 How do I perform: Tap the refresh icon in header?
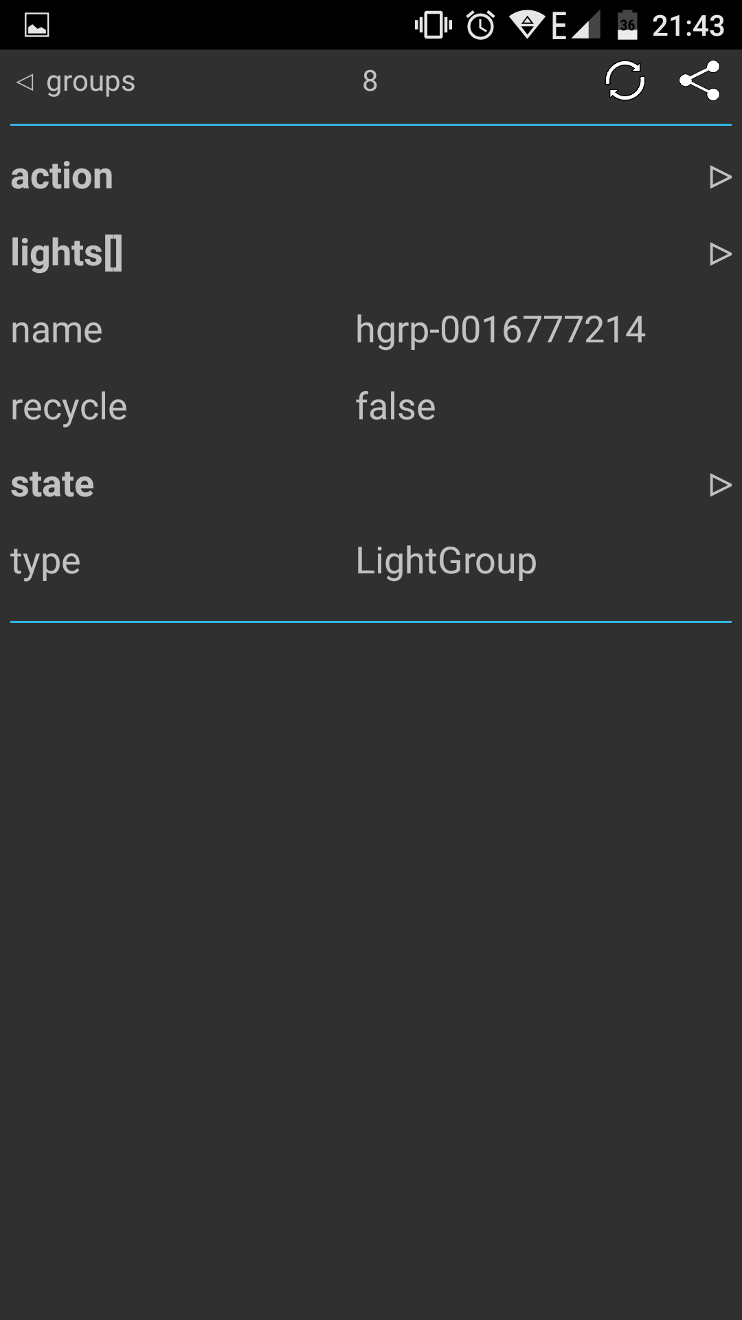point(625,81)
